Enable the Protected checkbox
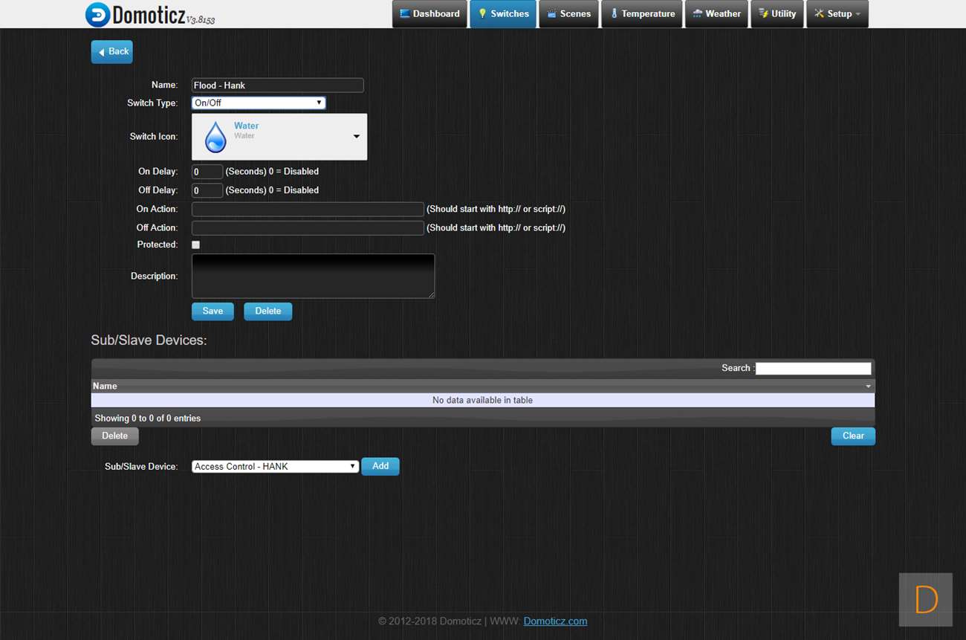The image size is (966, 640). (196, 245)
